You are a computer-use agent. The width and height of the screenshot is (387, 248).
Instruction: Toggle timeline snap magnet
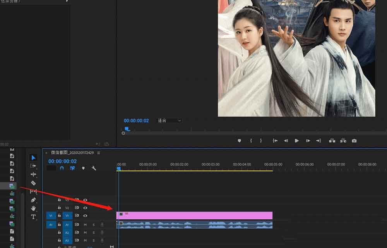pos(62,168)
